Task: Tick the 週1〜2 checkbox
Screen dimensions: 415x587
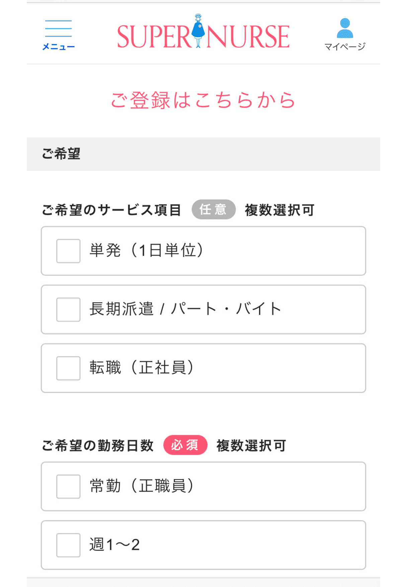Action: point(68,545)
